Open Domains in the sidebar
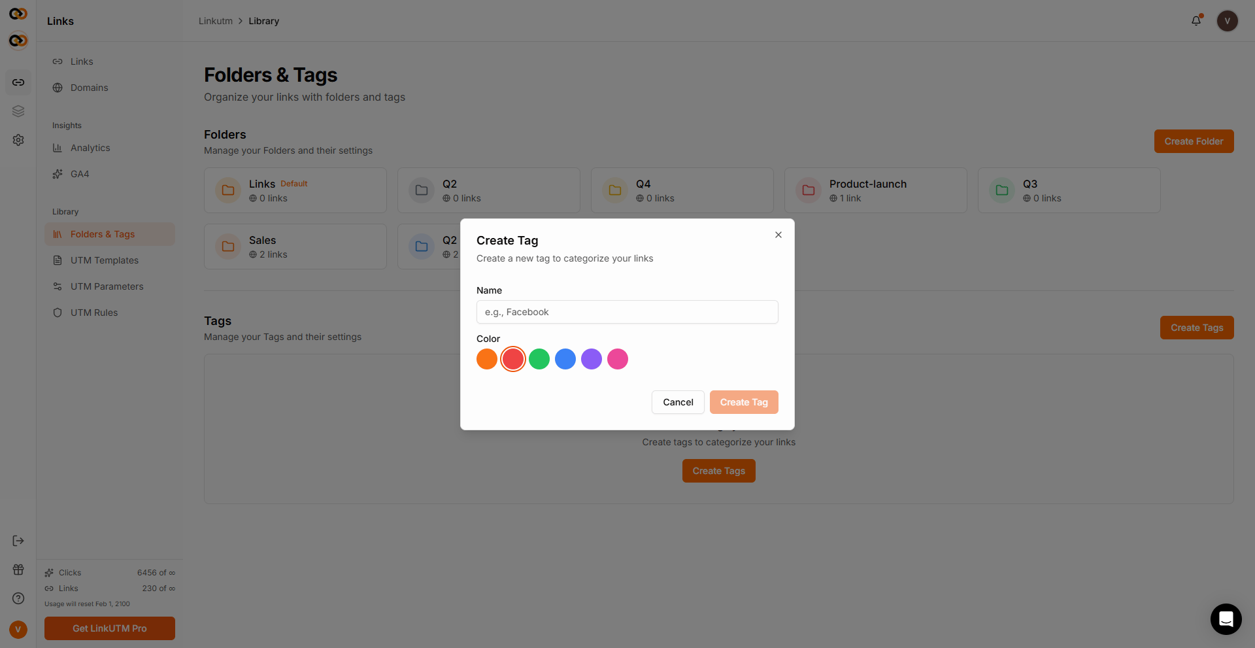Screen dimensions: 1255x648 click(110, 88)
